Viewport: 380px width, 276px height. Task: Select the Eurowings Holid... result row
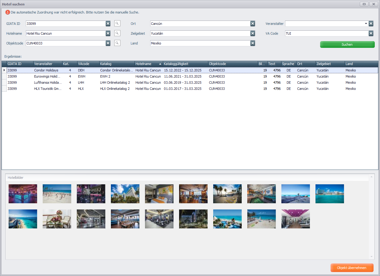pos(190,76)
